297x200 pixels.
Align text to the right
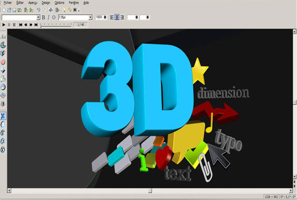click(122, 17)
